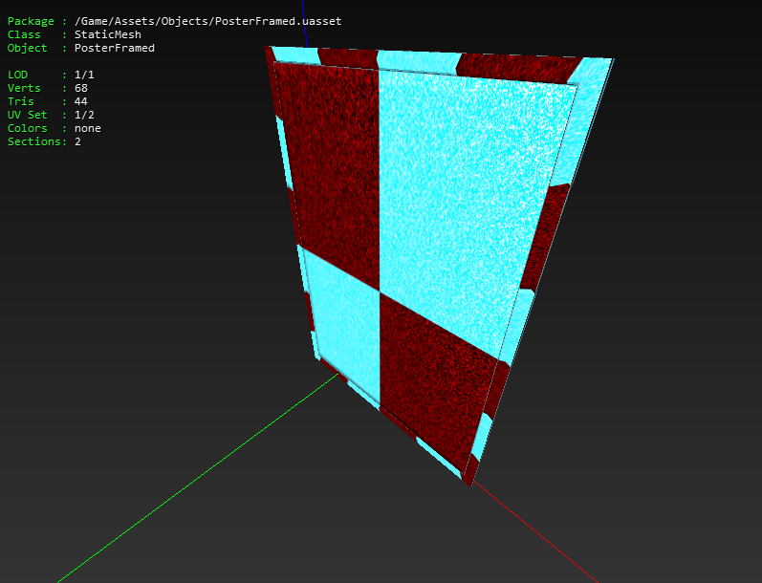Click the 'PosterFramed' object name
762x583 pixels.
click(115, 48)
